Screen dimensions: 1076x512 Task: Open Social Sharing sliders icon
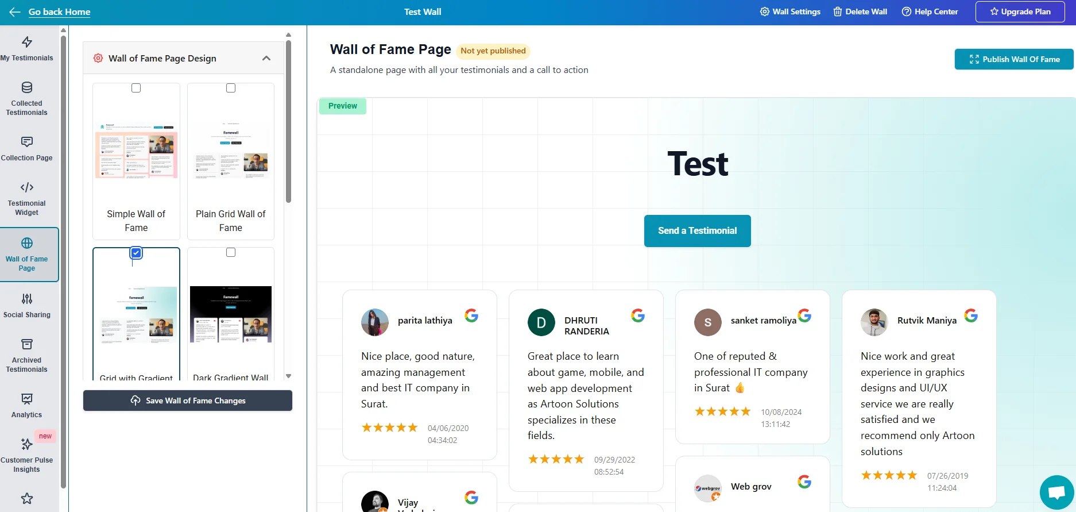tap(27, 299)
